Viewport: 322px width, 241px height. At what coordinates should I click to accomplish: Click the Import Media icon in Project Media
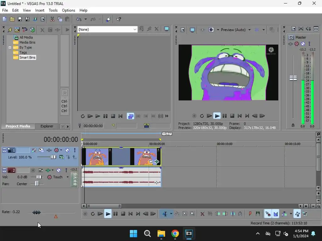click(17, 30)
